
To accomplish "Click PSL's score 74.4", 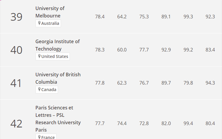I will click(x=122, y=123).
